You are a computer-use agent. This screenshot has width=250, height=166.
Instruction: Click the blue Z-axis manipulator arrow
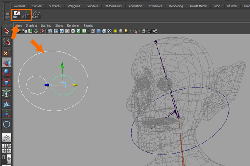(46, 85)
